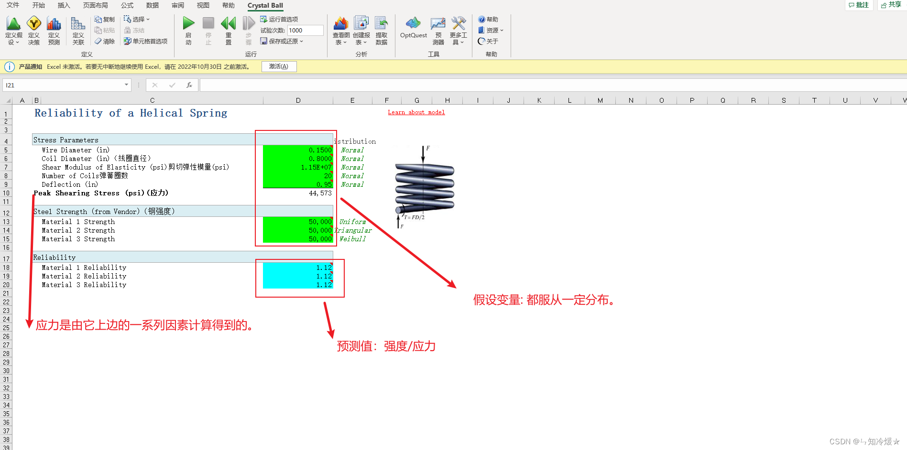Switch to the View (视图) tab
The height and width of the screenshot is (450, 907).
[x=203, y=5]
